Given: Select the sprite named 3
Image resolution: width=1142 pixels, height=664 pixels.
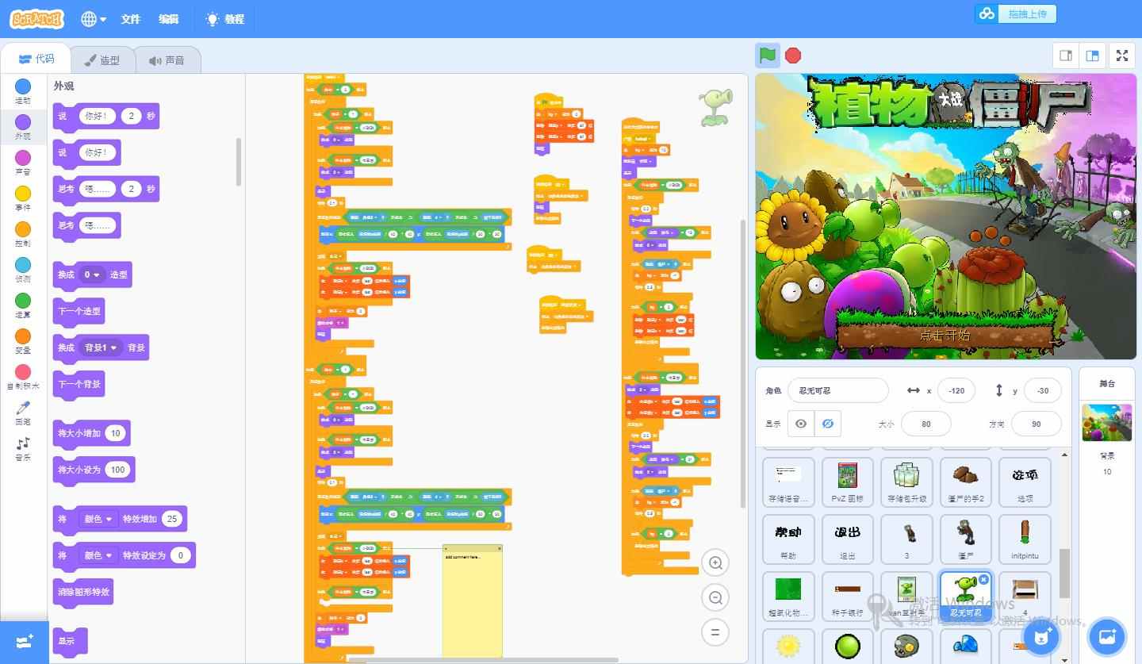Looking at the screenshot, I should [906, 539].
